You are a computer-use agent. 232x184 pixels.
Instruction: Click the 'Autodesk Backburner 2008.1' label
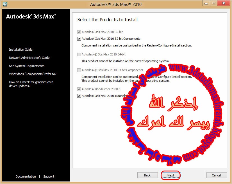(x=101, y=89)
